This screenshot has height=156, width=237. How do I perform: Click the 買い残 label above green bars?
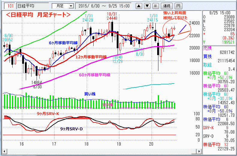[x=90, y=94]
